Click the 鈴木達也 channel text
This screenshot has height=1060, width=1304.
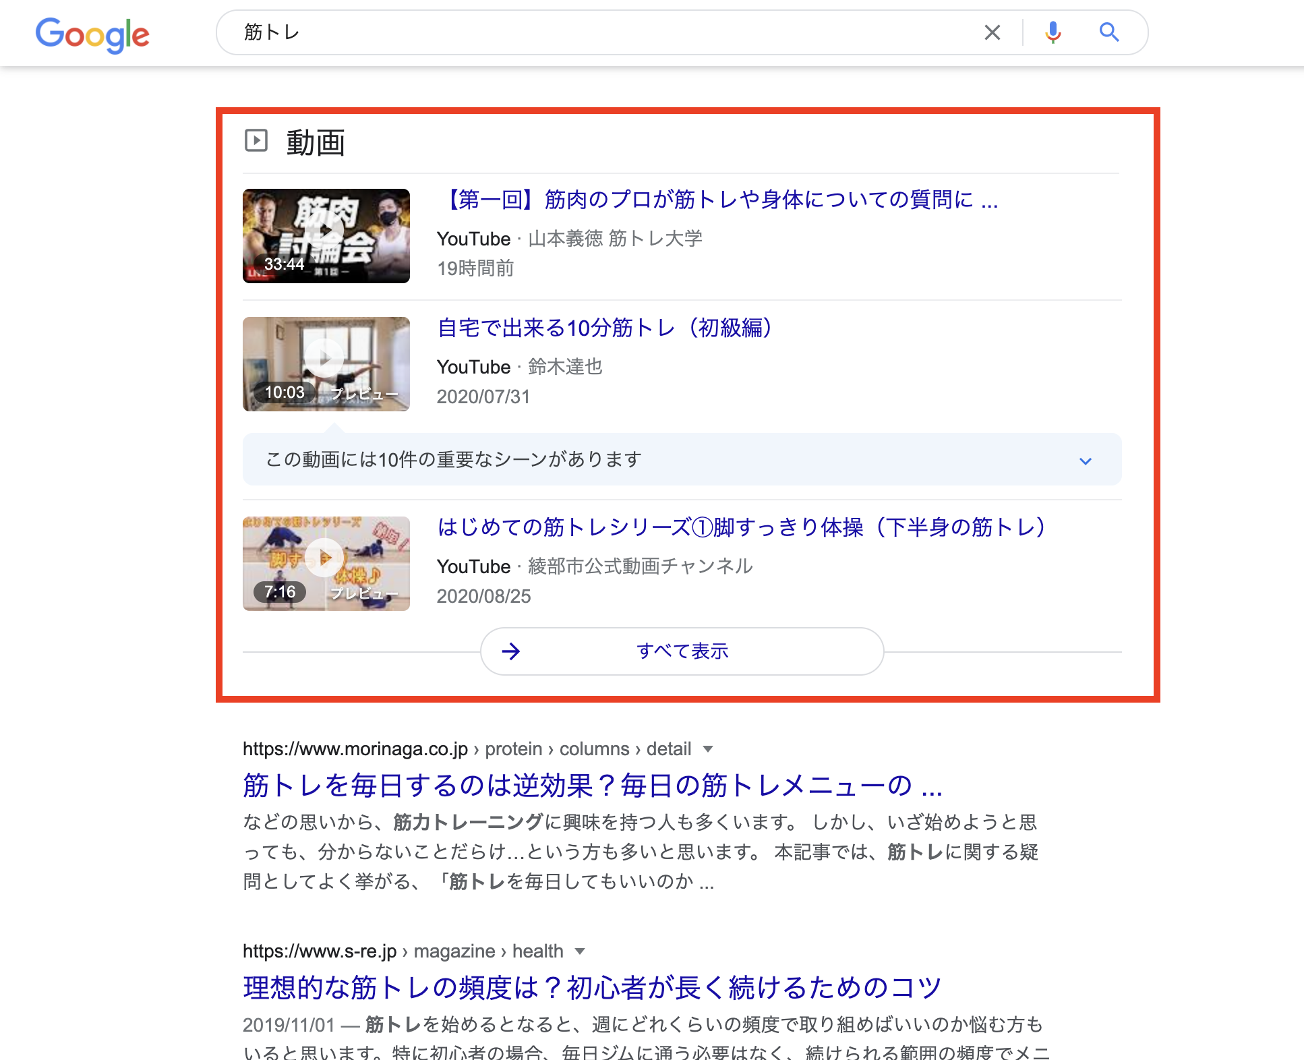(x=565, y=367)
